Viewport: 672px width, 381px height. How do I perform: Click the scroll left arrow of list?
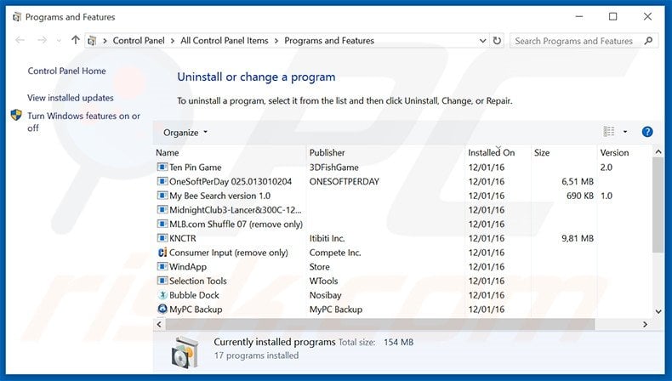(x=159, y=324)
